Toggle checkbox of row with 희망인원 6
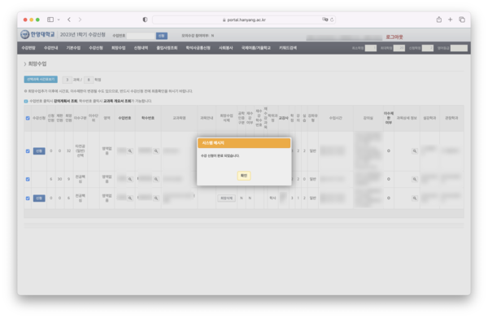Viewport: 488px width, 318px height. [28, 198]
